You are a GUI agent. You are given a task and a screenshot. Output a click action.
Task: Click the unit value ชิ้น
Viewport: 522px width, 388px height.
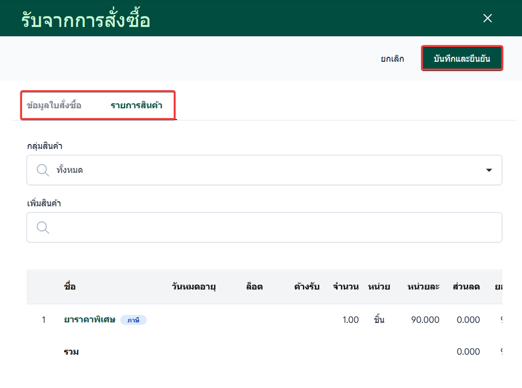pos(379,319)
